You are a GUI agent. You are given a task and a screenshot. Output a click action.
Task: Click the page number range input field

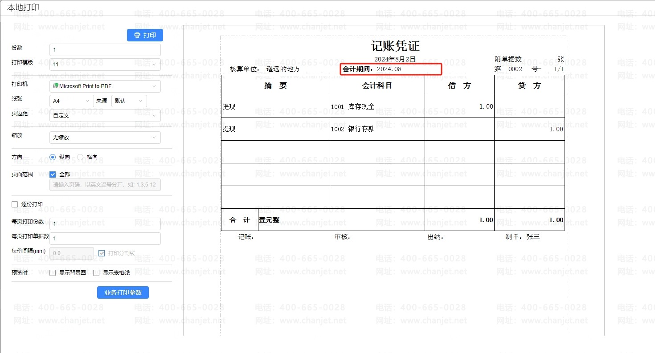[105, 185]
